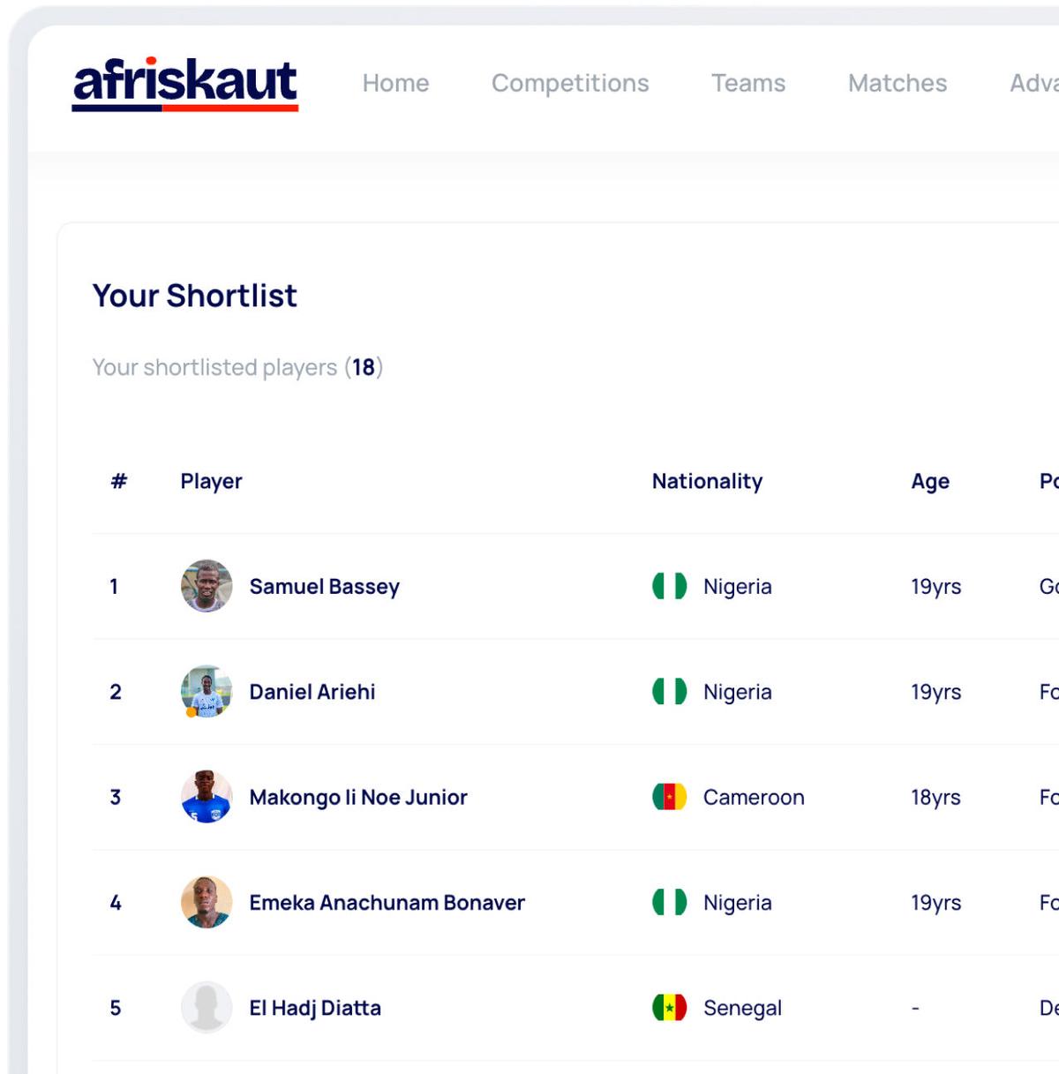
Task: Click the Cameroon flag icon
Action: (x=669, y=797)
